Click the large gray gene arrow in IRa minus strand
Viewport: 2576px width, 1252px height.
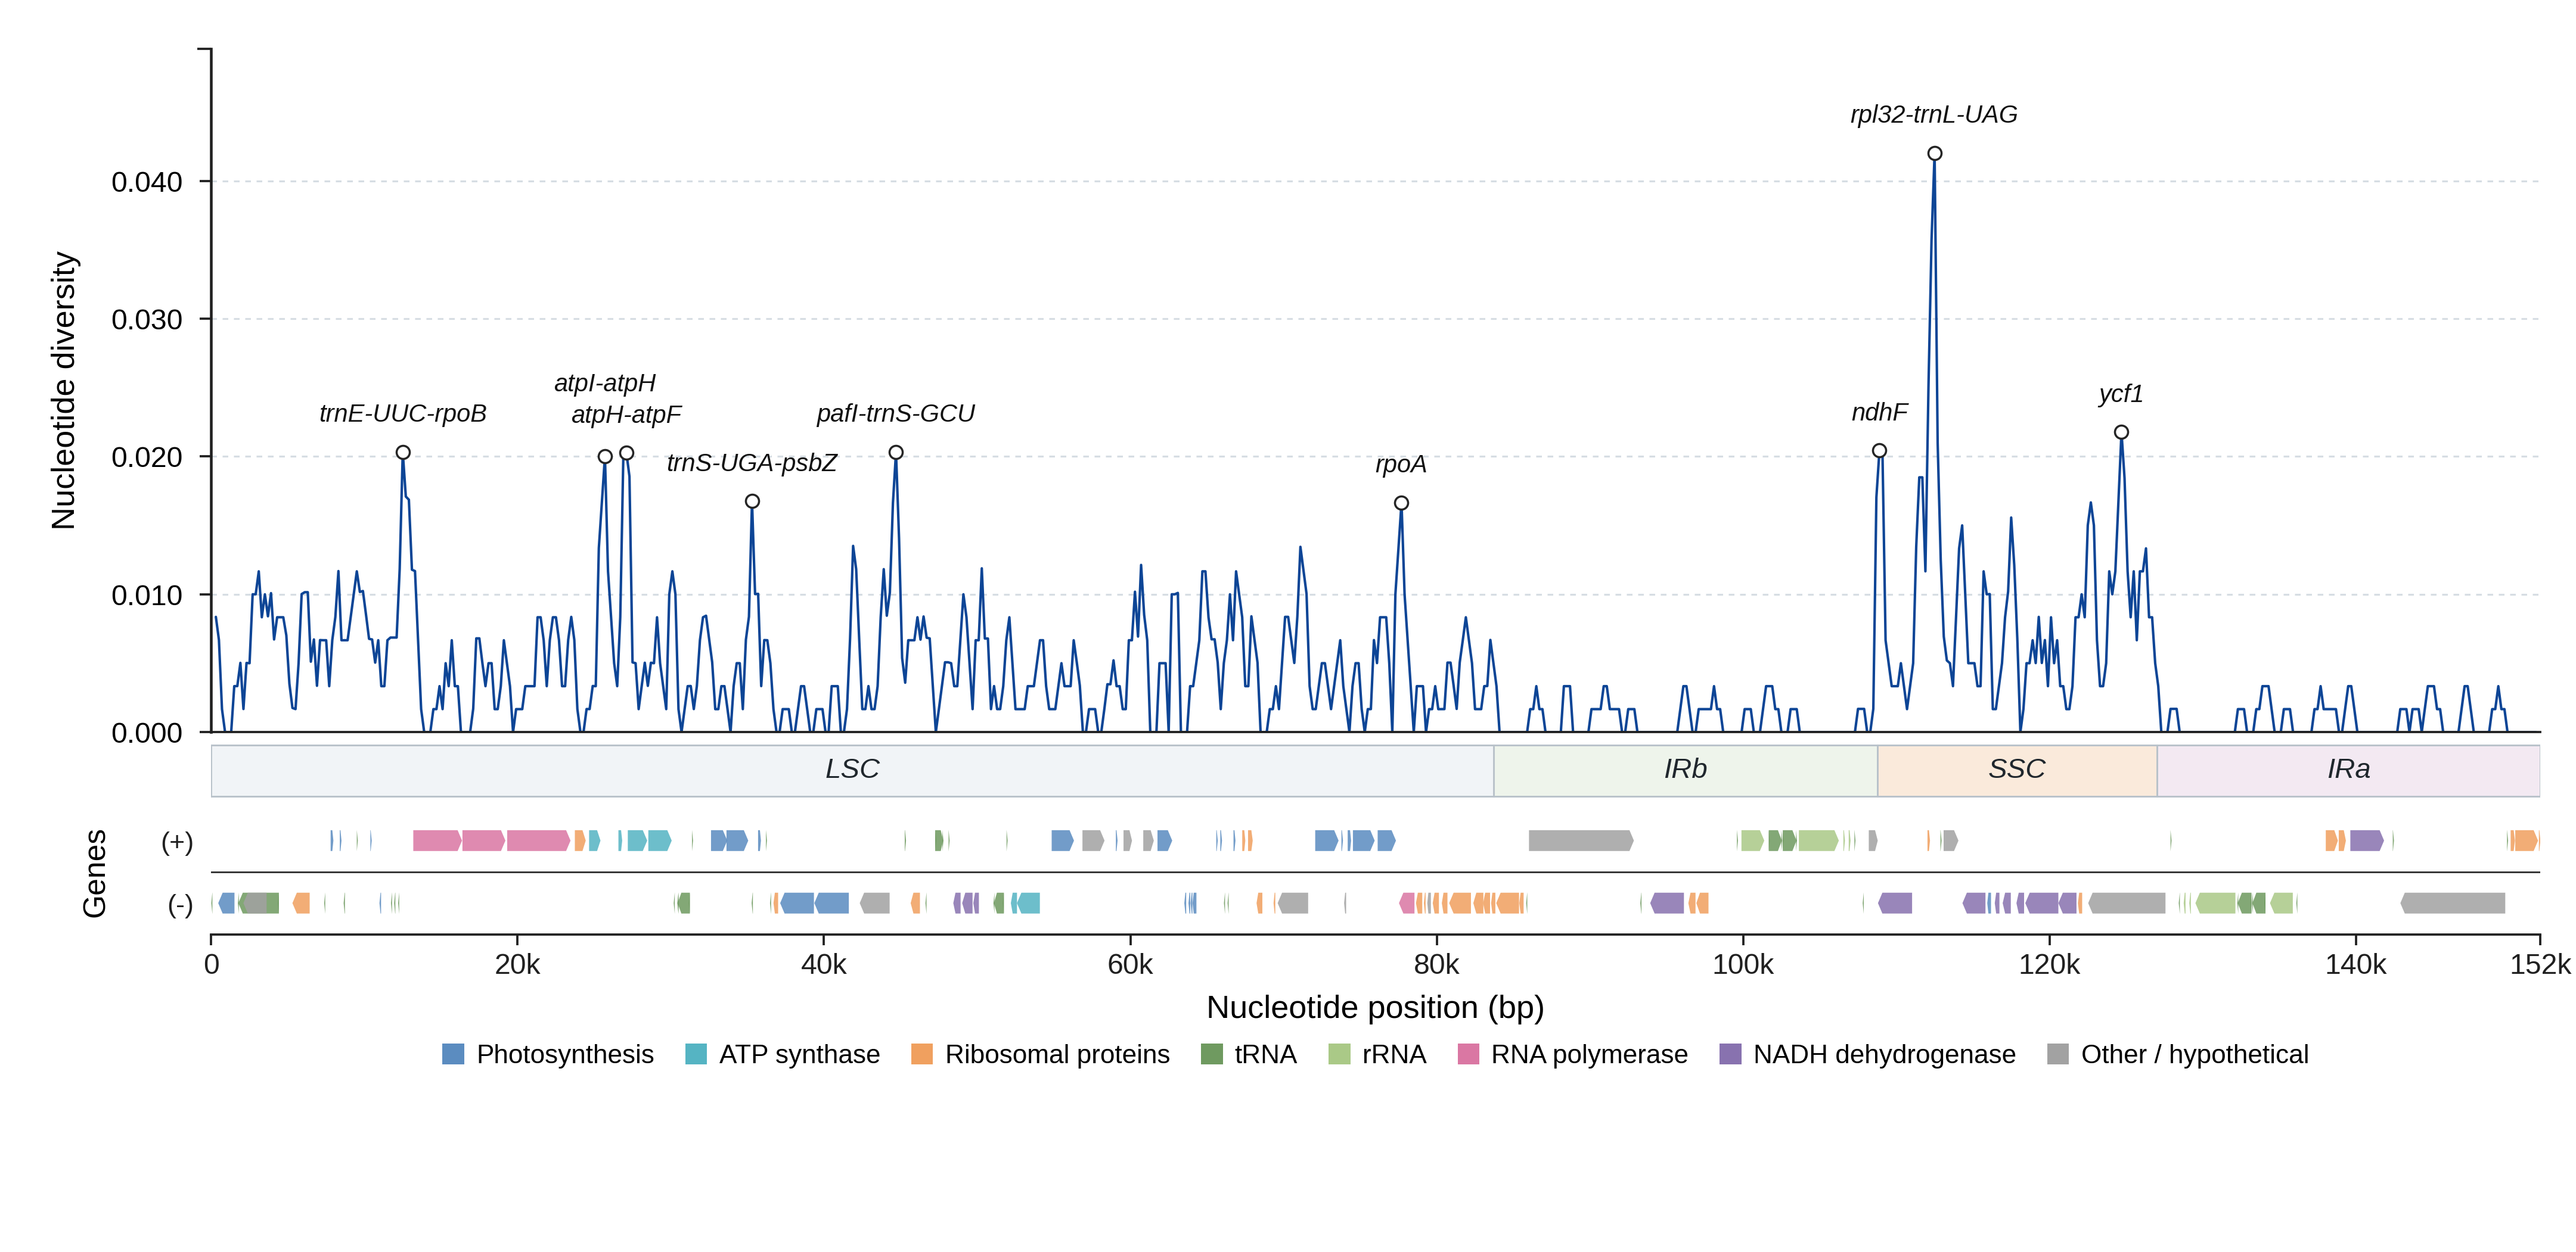2453,904
